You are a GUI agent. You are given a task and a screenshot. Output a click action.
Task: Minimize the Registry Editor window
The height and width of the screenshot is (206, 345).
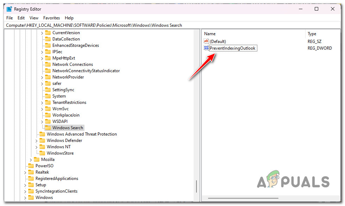click(301, 9)
